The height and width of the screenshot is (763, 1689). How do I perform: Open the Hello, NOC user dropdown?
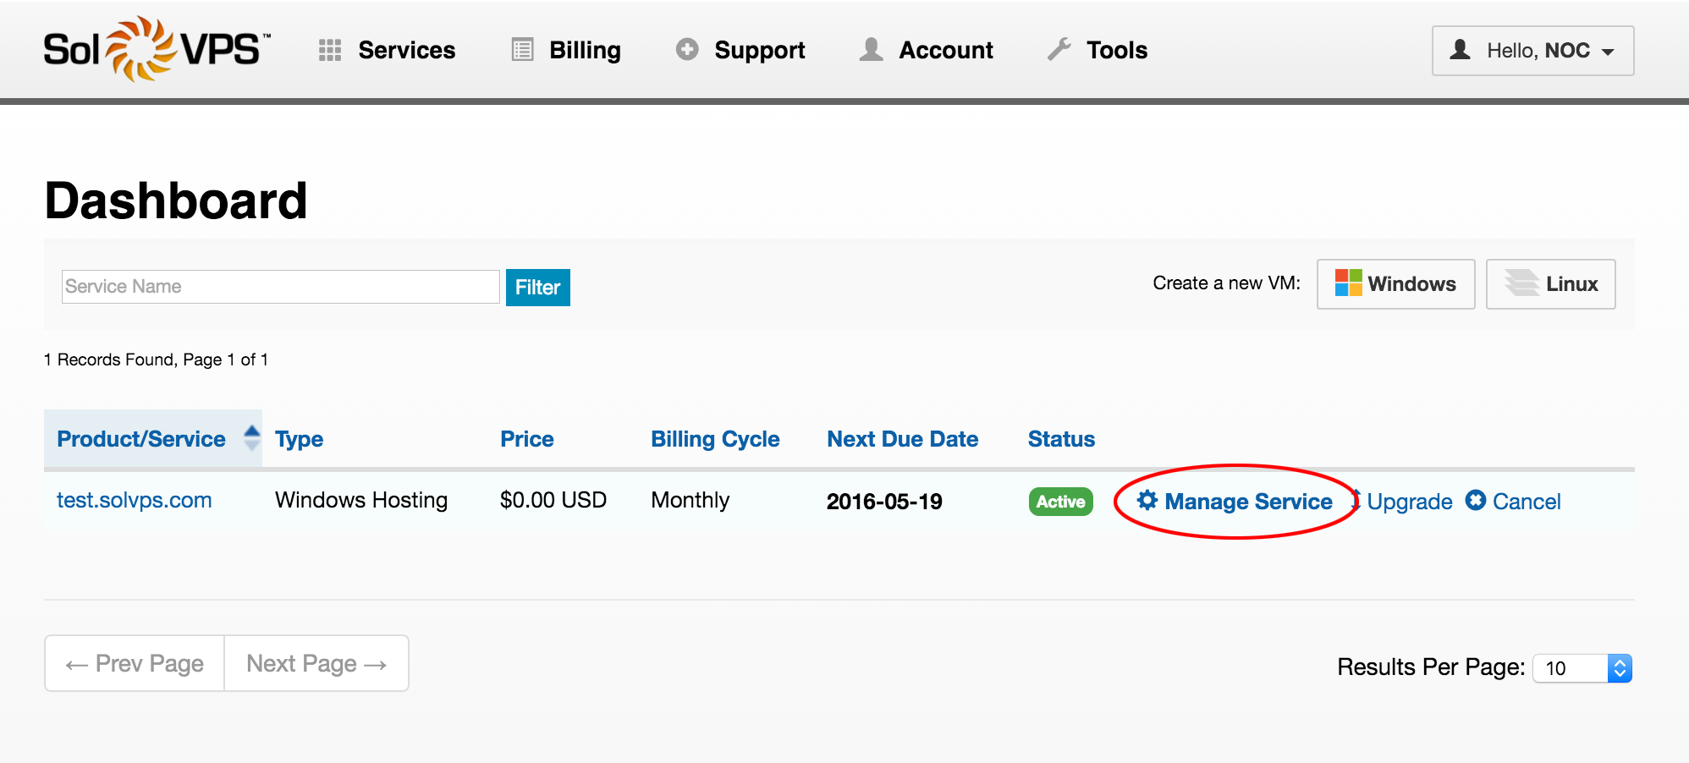1532,51
